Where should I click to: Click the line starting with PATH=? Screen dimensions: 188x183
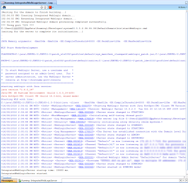[x=94, y=60]
